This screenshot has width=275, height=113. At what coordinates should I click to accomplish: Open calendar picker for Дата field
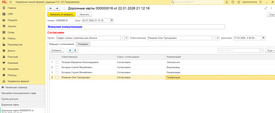click(112, 20)
